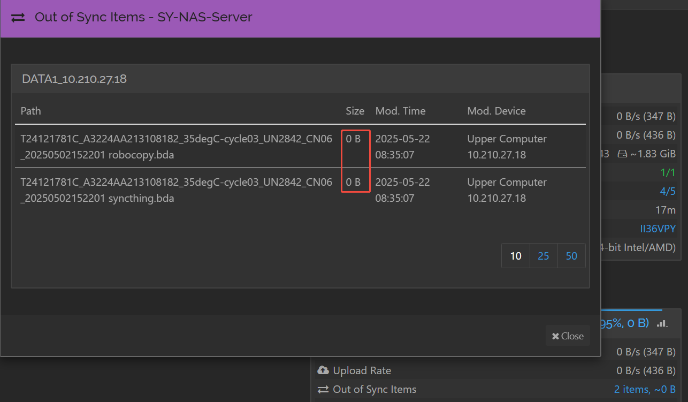Show 25 items per page
The height and width of the screenshot is (402, 688).
point(544,256)
